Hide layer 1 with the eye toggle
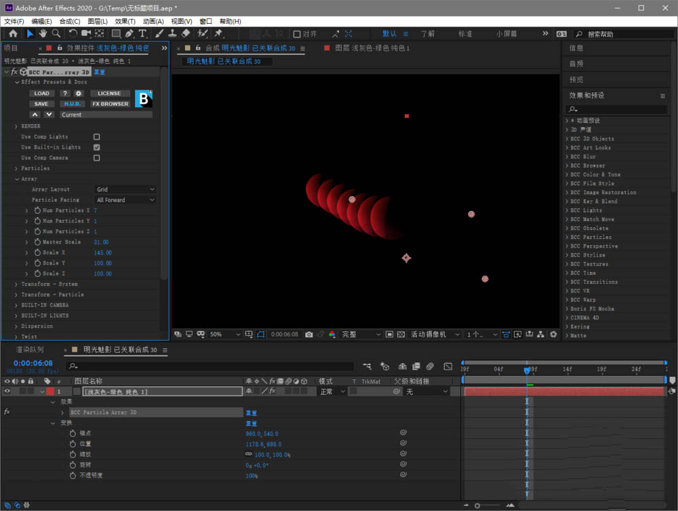 (8, 392)
